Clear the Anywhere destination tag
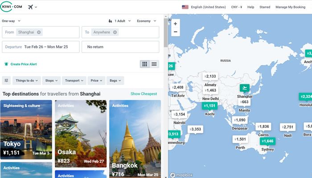The image size is (312, 178). pos(115,32)
